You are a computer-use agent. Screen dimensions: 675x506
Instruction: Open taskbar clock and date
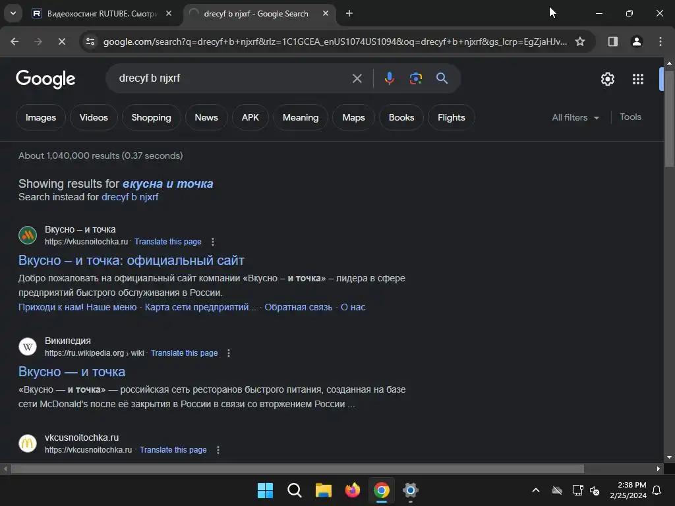point(628,490)
